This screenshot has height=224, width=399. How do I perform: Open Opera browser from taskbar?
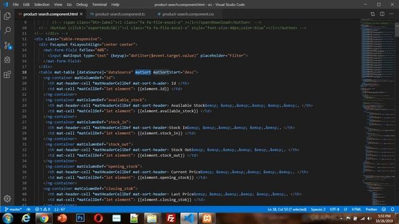click(99, 218)
